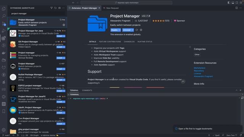Toggle secondary side bar layout icon
Screen dimensions: 244x137
237,3
